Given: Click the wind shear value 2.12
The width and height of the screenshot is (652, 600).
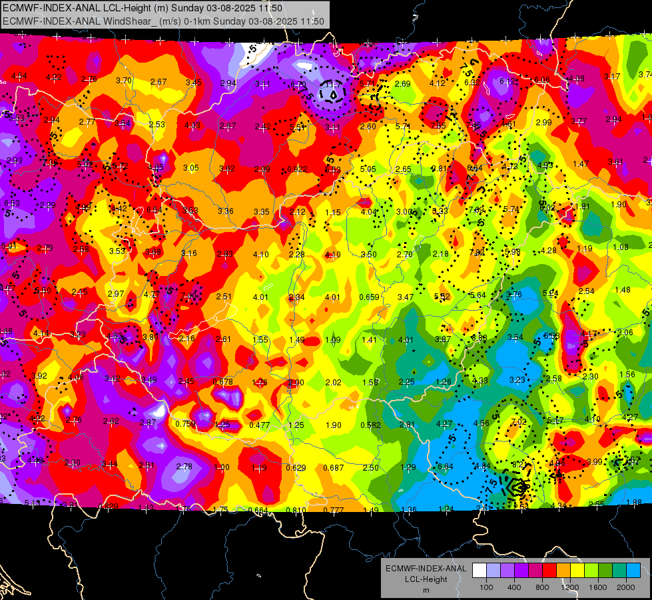Looking at the screenshot, I should 297,212.
